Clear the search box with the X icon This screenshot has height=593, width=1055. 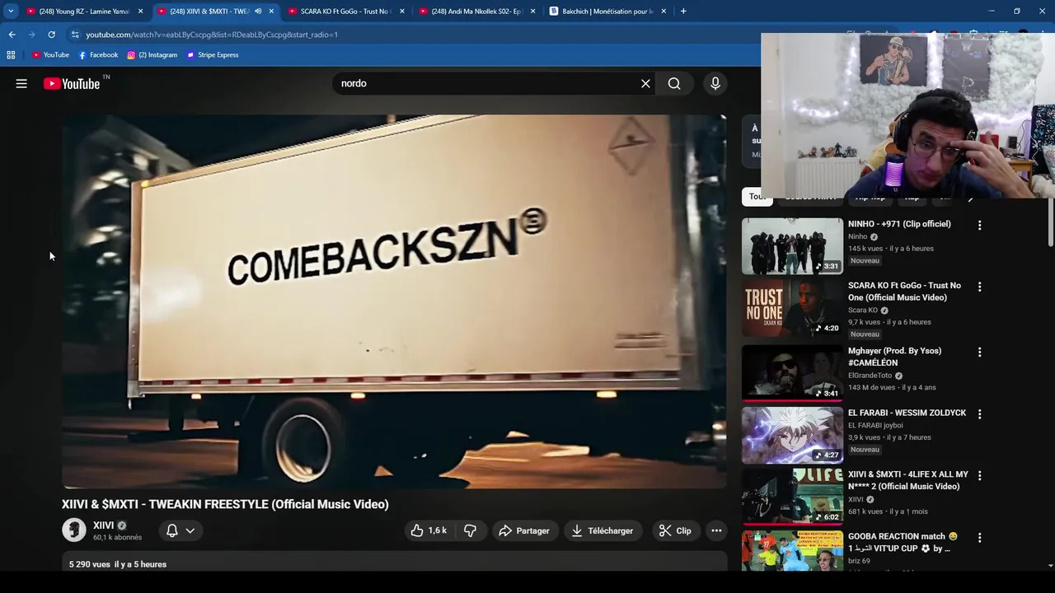pos(645,83)
